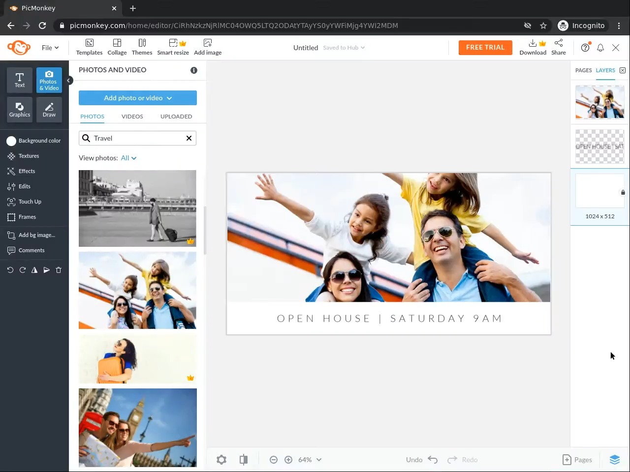Viewport: 630px width, 472px height.
Task: Collapse the left panel with arrow
Action: click(x=69, y=80)
